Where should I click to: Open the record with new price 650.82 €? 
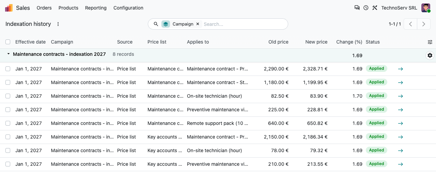click(401, 123)
